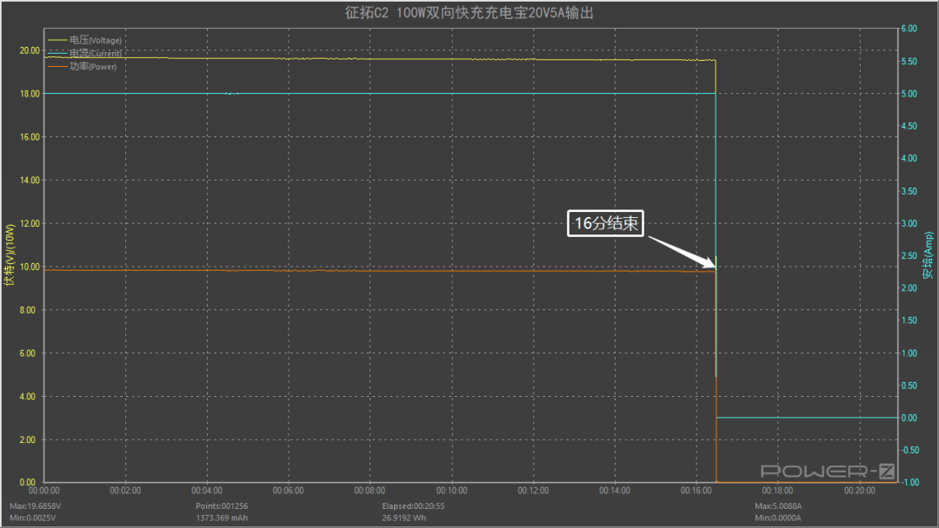Viewport: 939px width, 528px height.
Task: Click the 18.00 tick on voltage axis
Action: coord(30,93)
